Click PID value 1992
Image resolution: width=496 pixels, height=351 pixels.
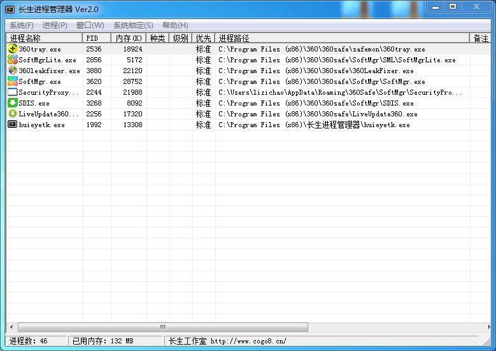pyautogui.click(x=94, y=125)
